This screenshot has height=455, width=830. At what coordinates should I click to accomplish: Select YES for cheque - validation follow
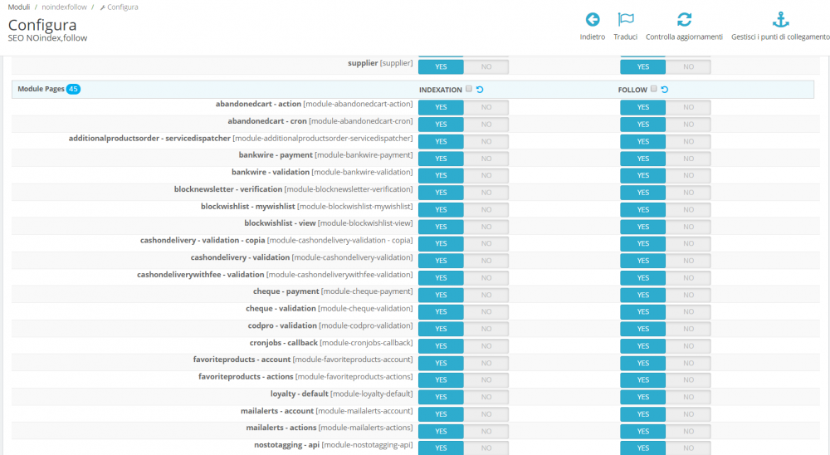(x=643, y=312)
